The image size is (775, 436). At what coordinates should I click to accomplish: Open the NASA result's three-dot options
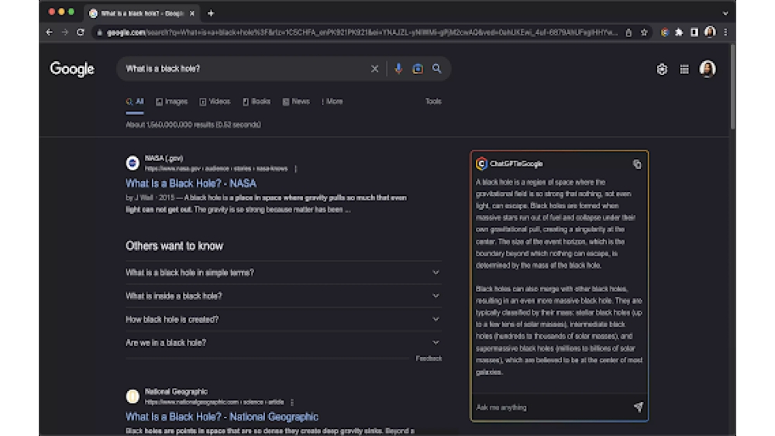[295, 169]
